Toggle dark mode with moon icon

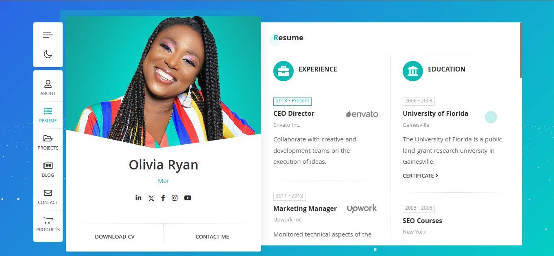48,54
